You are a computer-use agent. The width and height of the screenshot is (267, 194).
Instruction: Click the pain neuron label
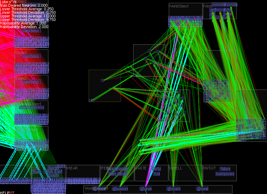point(112,174)
